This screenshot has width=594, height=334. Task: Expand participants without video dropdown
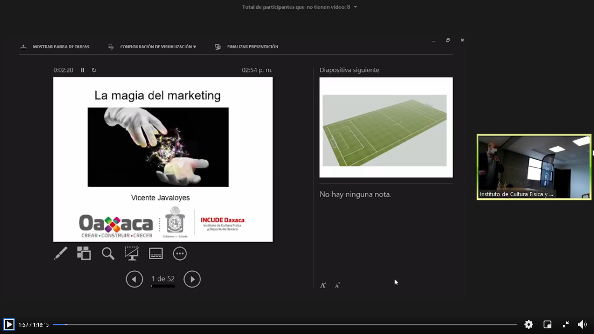tap(355, 7)
